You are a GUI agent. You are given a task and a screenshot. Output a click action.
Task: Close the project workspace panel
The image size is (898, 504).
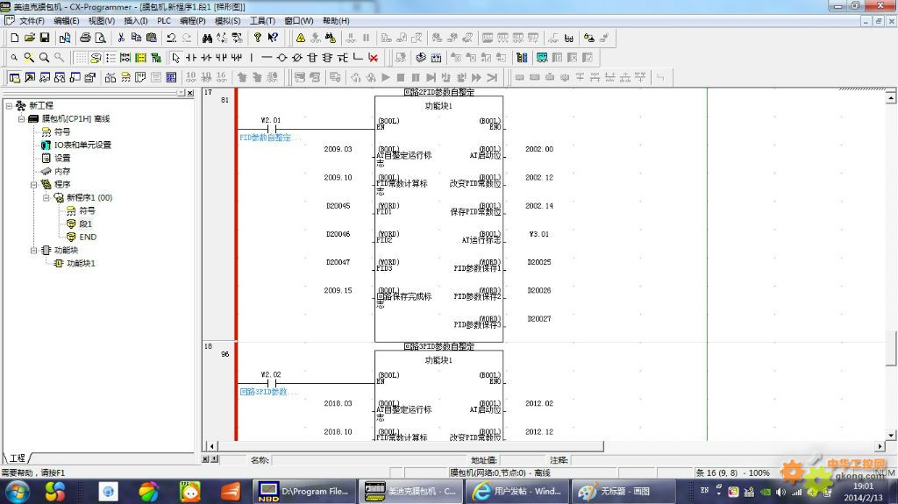190,93
